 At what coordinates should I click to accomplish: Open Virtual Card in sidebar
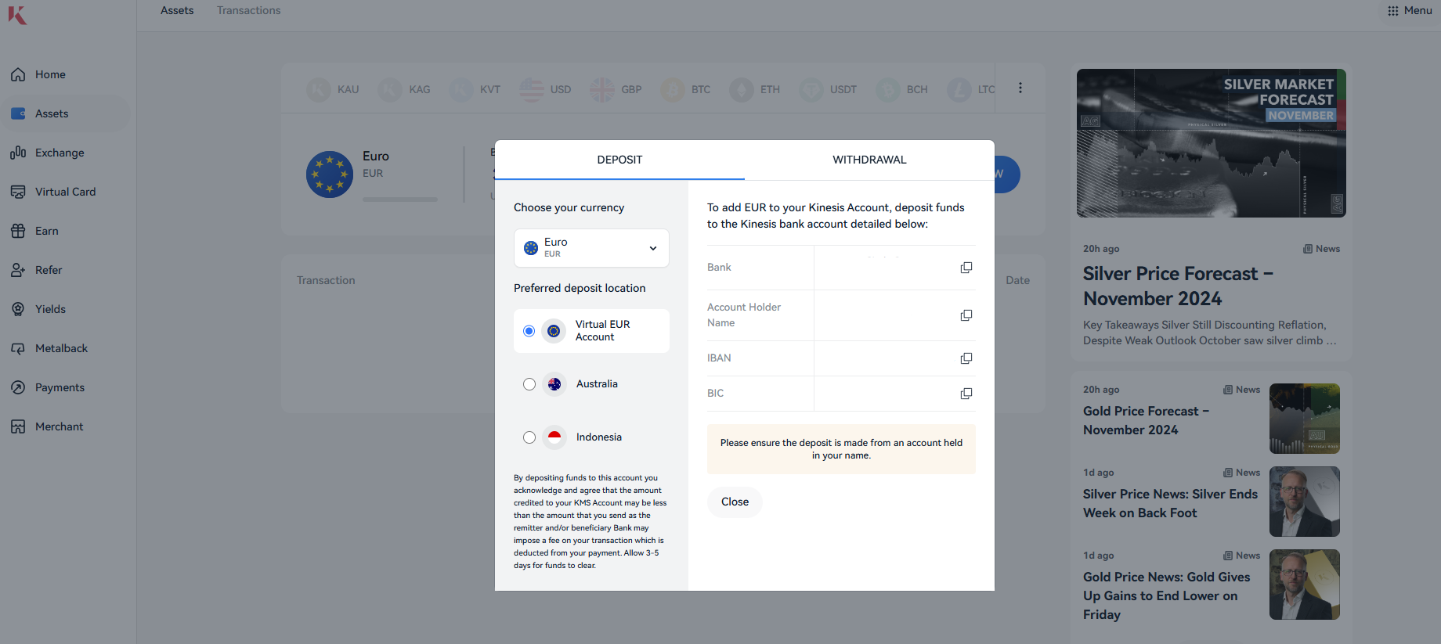(65, 192)
